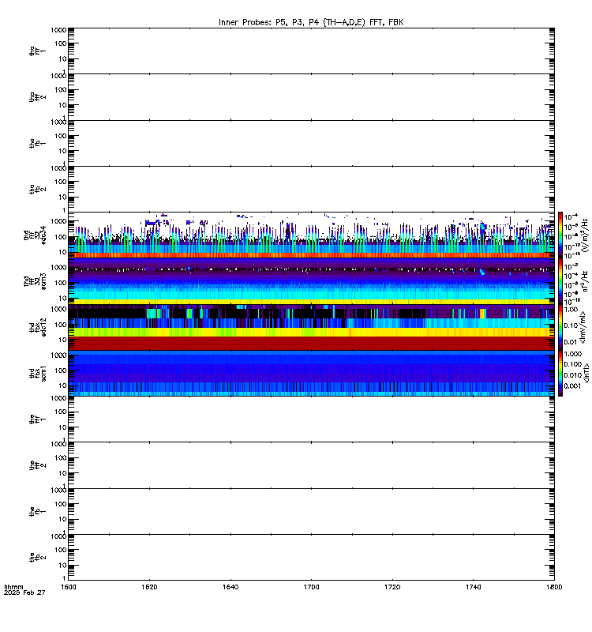Viewport: 592px width, 632px height.
Task: Click the 1720 time axis label
Action: [392, 587]
